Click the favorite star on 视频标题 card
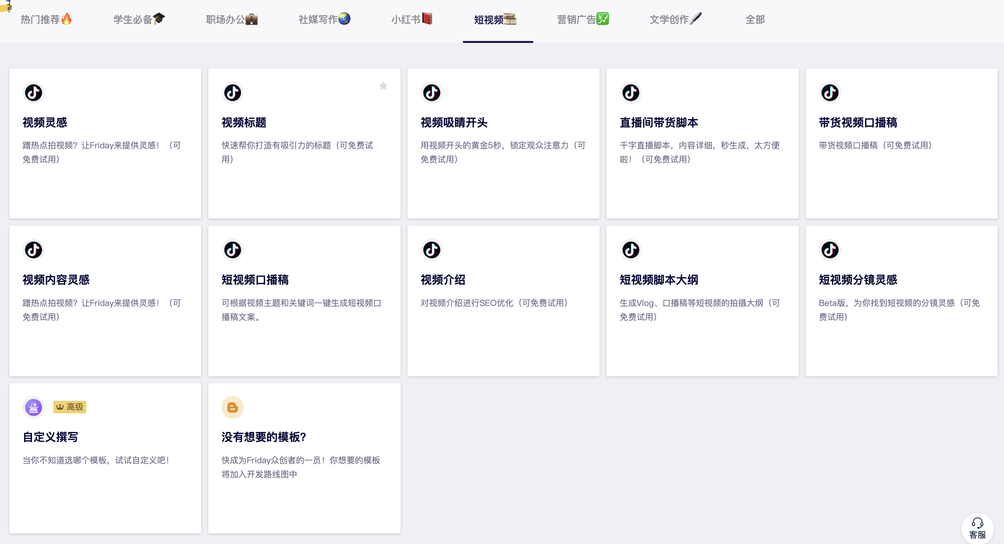This screenshot has height=544, width=1004. point(383,86)
